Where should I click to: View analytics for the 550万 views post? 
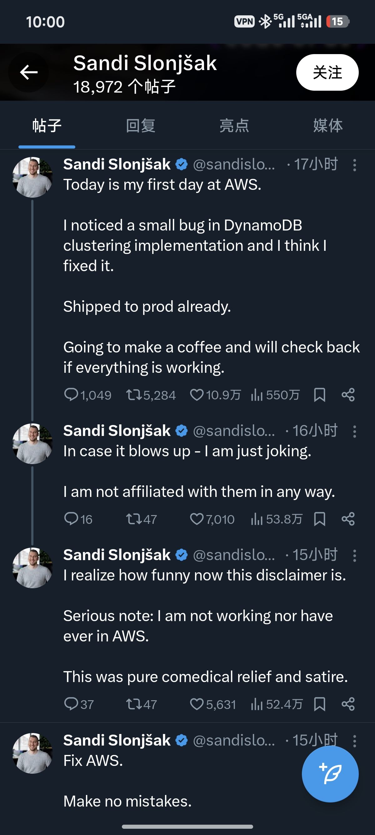[x=257, y=395]
